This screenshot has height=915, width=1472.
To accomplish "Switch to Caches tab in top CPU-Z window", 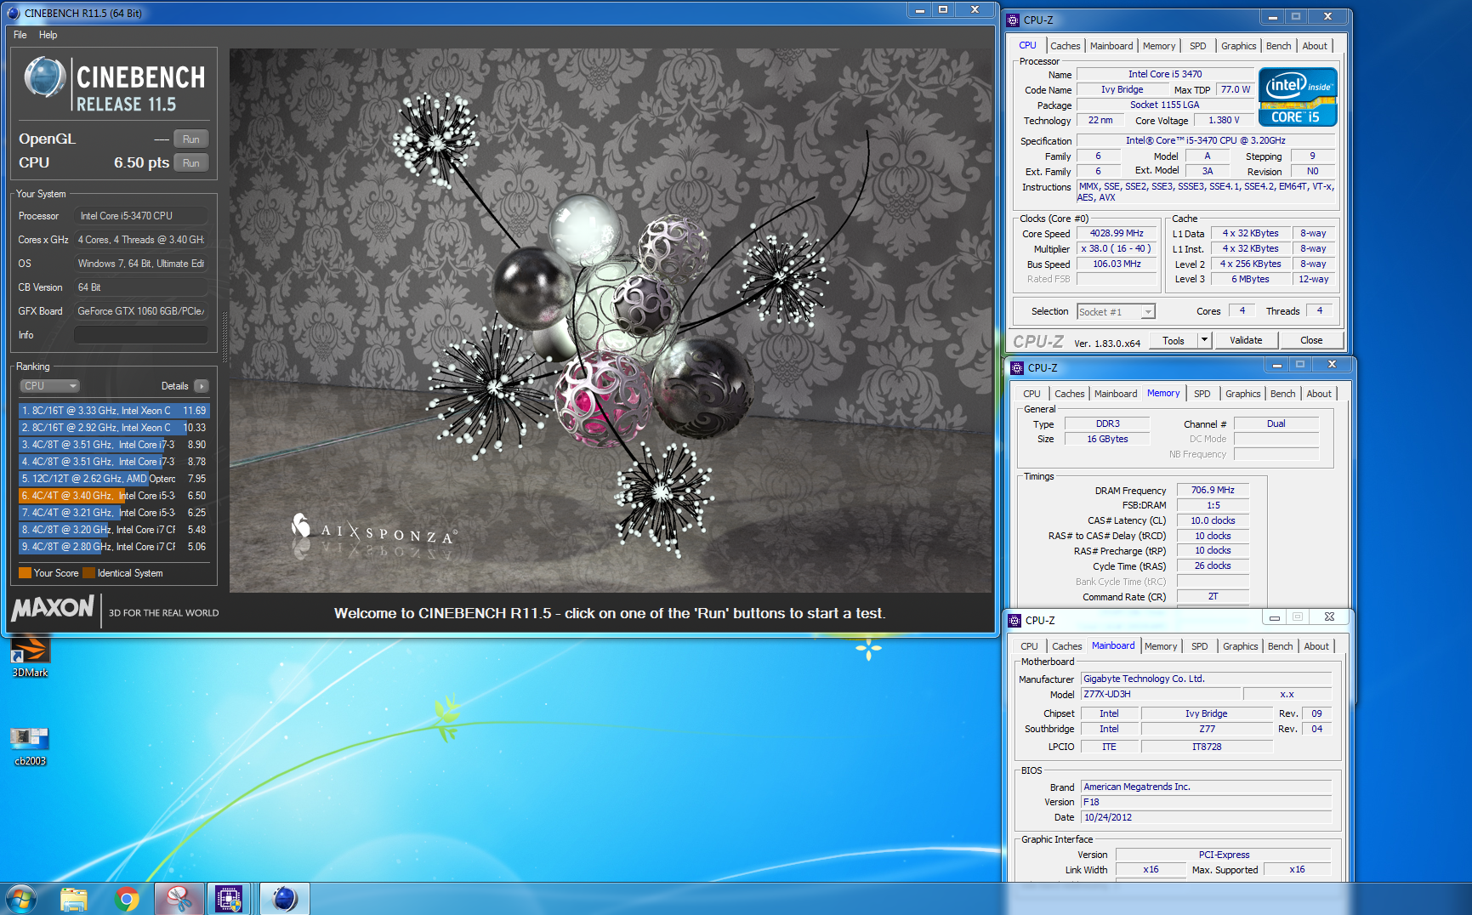I will point(1065,46).
